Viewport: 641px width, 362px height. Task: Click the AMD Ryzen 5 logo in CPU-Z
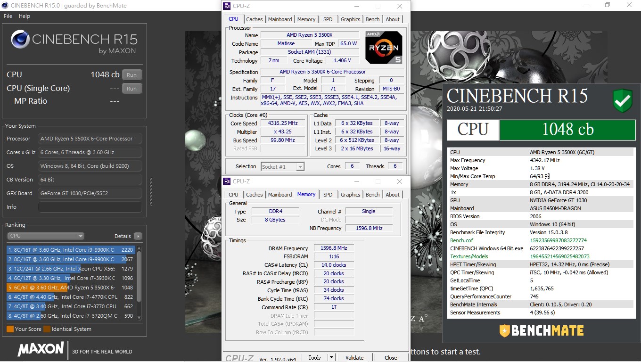(x=384, y=48)
